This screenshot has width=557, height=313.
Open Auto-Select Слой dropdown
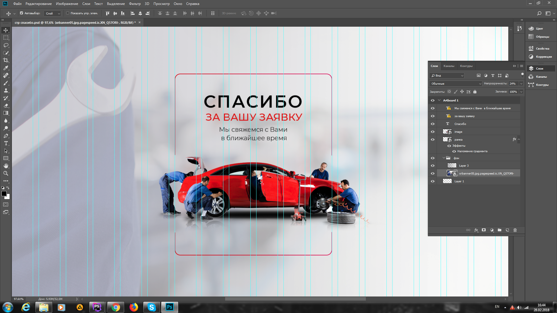coord(53,13)
